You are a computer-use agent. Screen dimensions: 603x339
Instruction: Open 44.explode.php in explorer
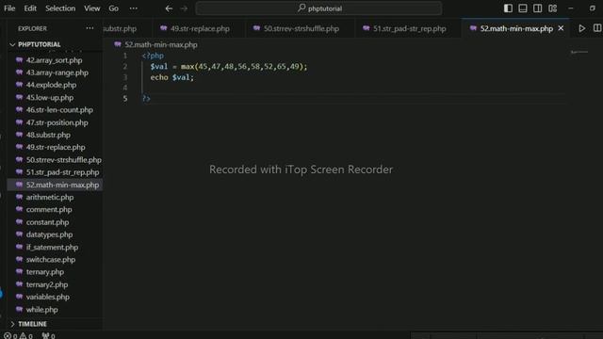pyautogui.click(x=55, y=85)
